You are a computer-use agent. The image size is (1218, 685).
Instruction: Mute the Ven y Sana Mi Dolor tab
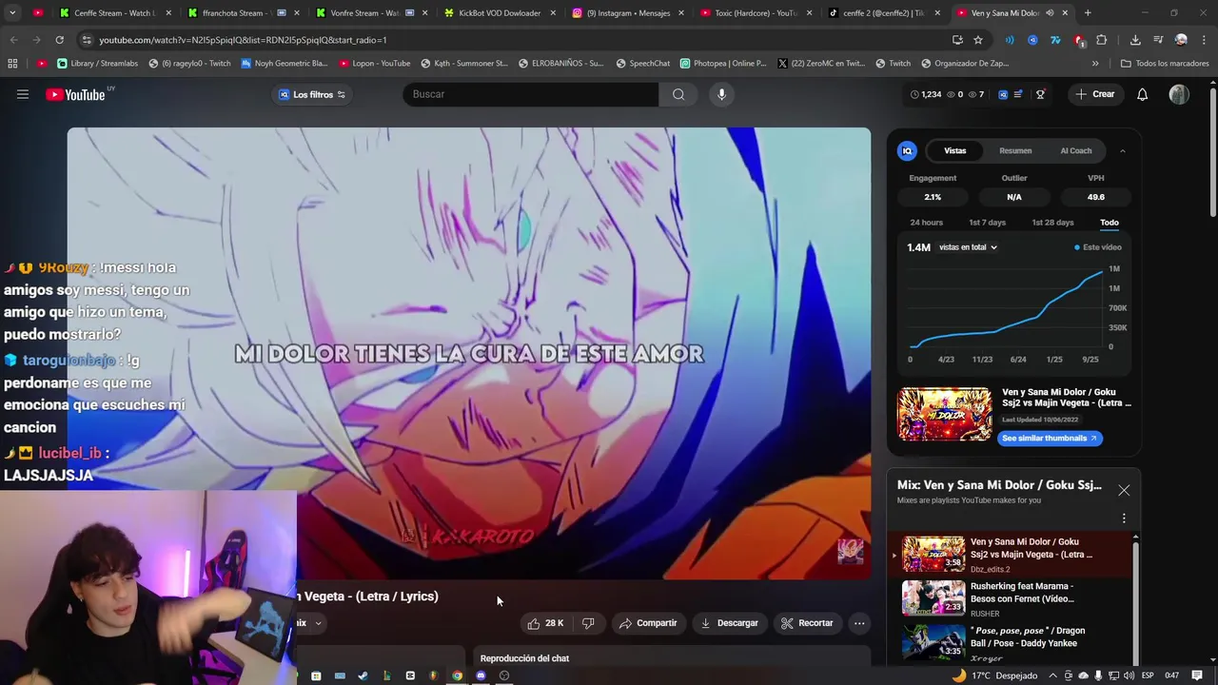pyautogui.click(x=1050, y=13)
